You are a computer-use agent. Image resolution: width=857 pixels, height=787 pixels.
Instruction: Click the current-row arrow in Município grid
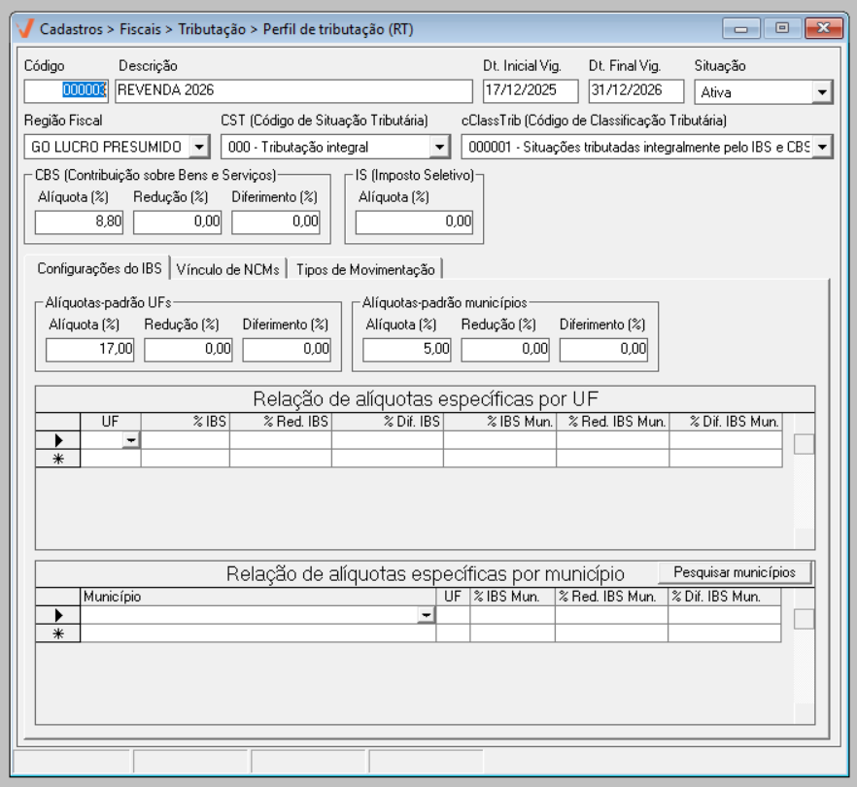(x=57, y=615)
